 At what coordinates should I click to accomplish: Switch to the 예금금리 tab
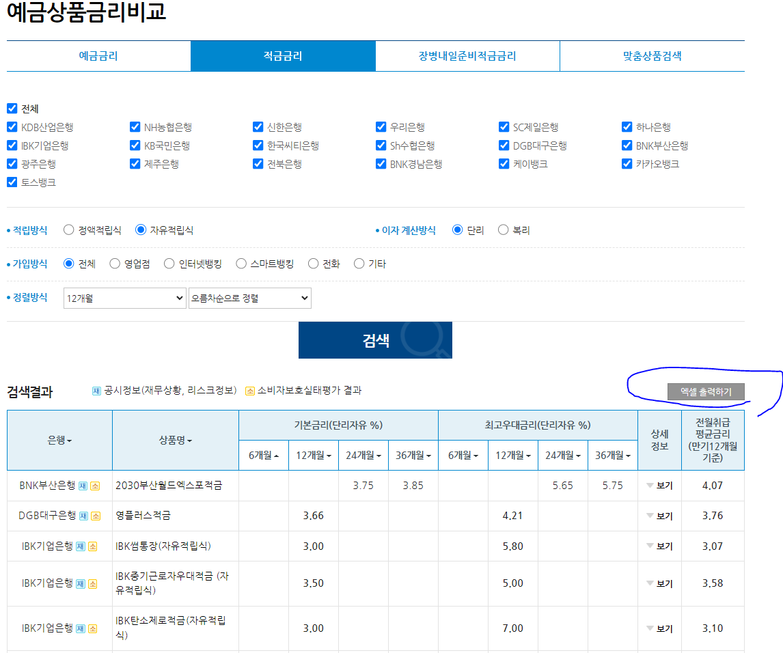pyautogui.click(x=98, y=56)
